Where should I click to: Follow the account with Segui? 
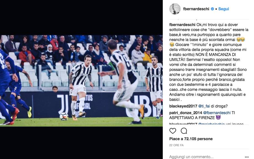pyautogui.click(x=223, y=9)
